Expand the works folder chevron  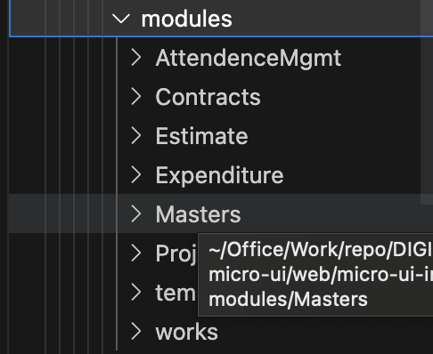tap(136, 332)
